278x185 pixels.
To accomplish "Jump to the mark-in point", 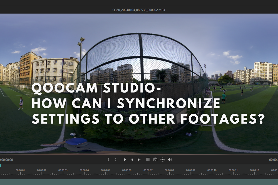I will tap(132, 160).
